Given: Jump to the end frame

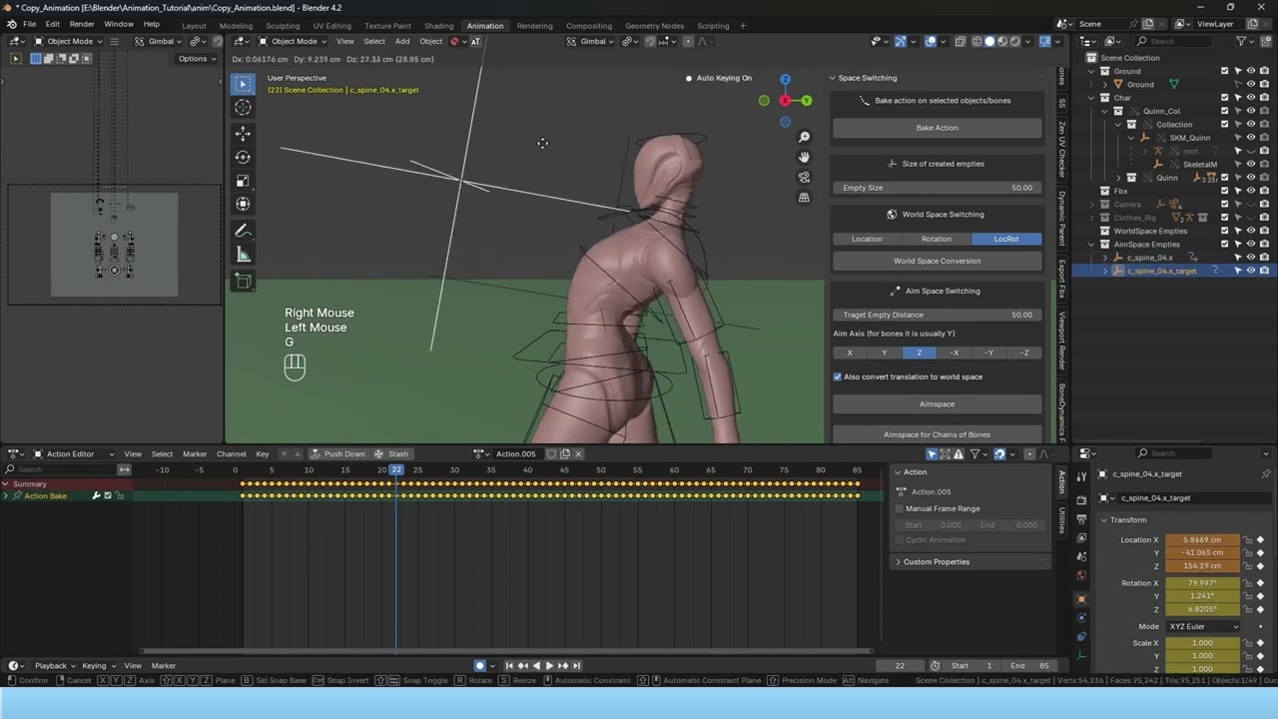Looking at the screenshot, I should (576, 665).
